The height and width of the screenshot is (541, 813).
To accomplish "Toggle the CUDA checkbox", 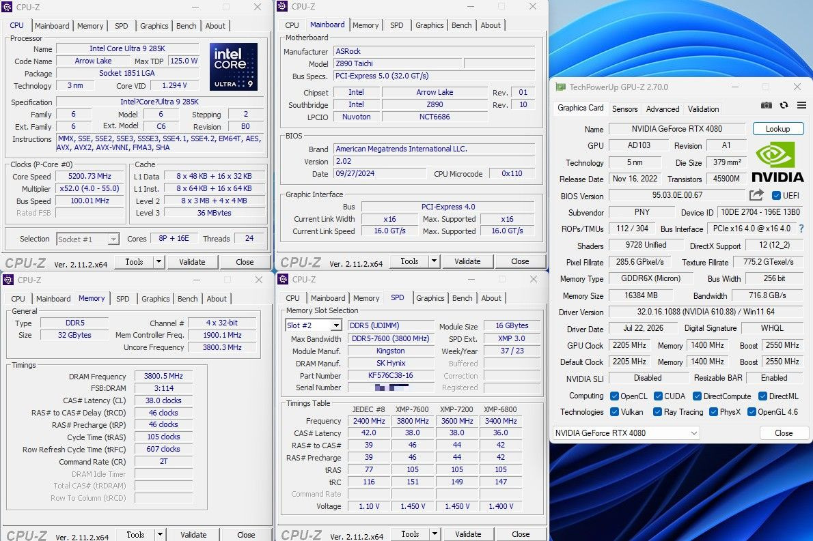I will [658, 396].
